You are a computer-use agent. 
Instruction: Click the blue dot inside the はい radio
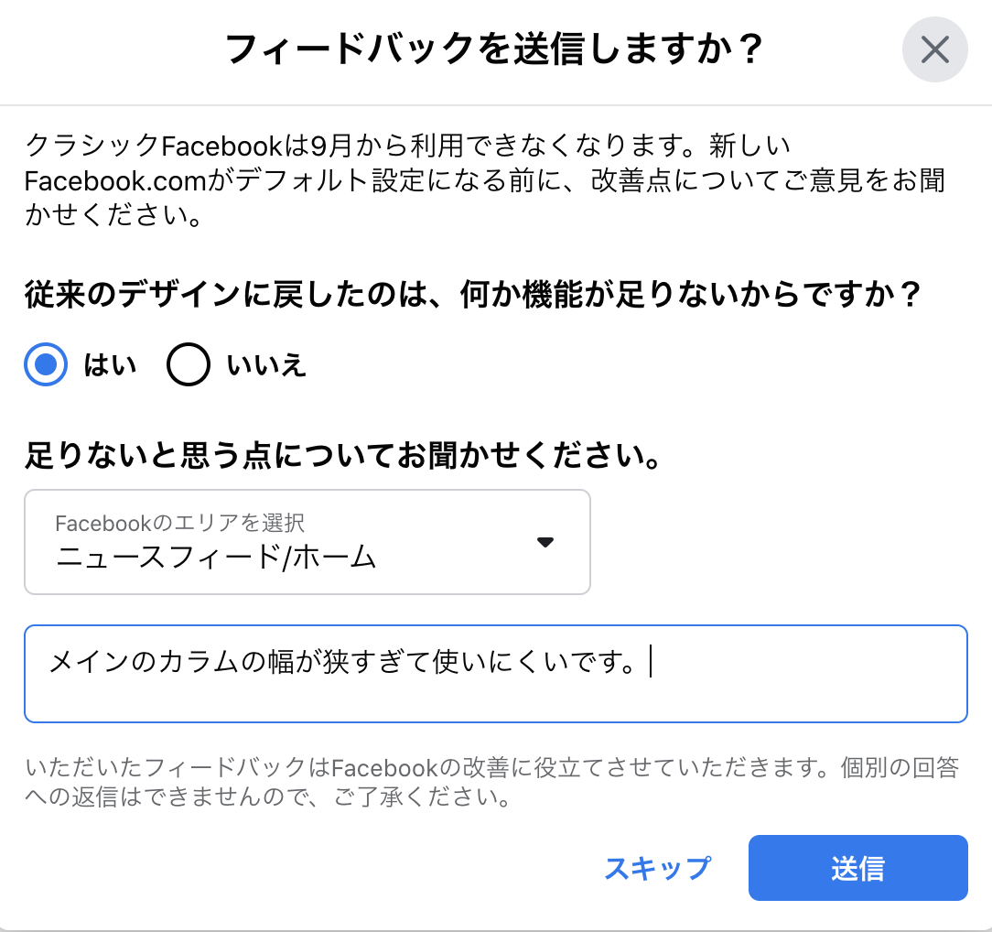click(x=46, y=364)
